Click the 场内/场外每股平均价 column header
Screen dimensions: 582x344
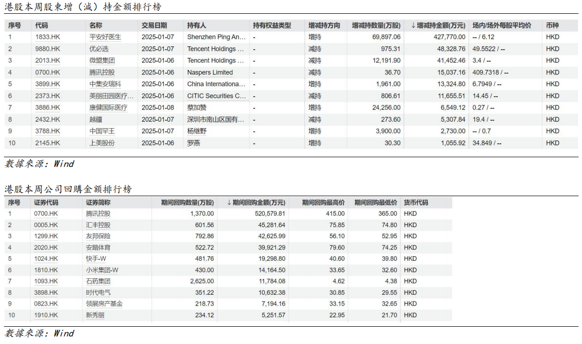tap(502, 26)
